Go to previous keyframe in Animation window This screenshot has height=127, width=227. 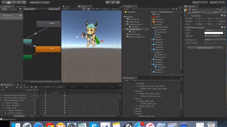click(x=17, y=87)
